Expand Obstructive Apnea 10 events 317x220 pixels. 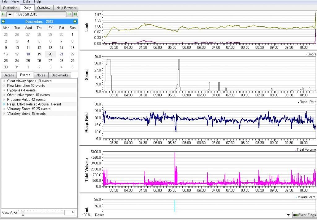point(4,95)
